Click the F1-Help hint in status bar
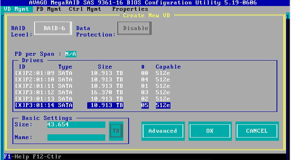Viewport: 291px width, 160px height. point(16,157)
